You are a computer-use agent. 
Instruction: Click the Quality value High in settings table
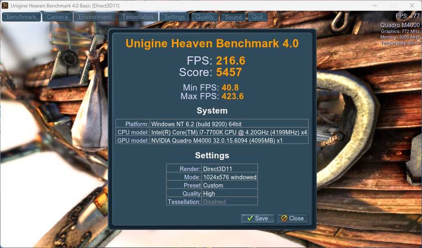coord(209,194)
